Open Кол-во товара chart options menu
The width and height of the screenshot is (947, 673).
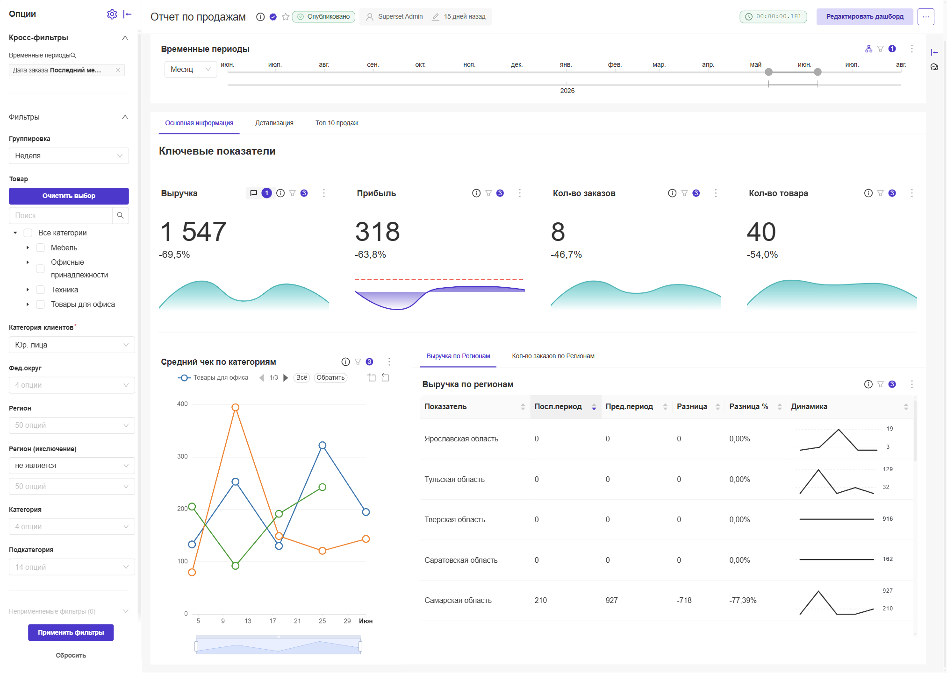point(911,193)
